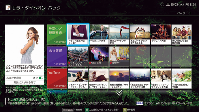
Task: Select the シーン category tab
Action: (57, 92)
